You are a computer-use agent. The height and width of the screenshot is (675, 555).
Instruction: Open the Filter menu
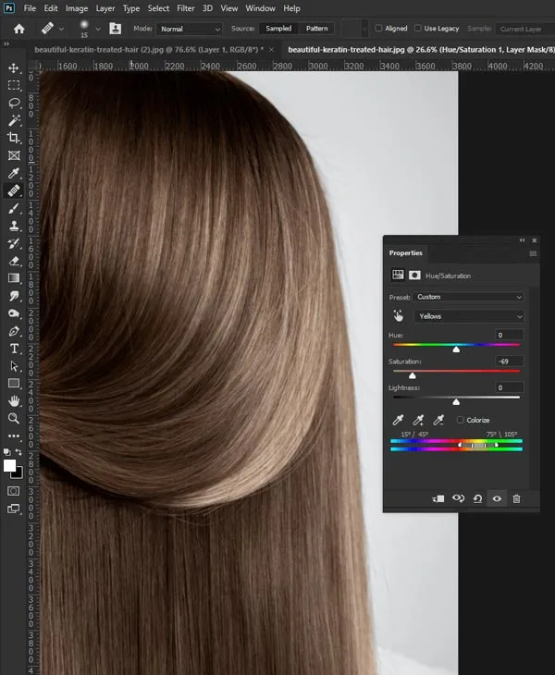[x=186, y=8]
